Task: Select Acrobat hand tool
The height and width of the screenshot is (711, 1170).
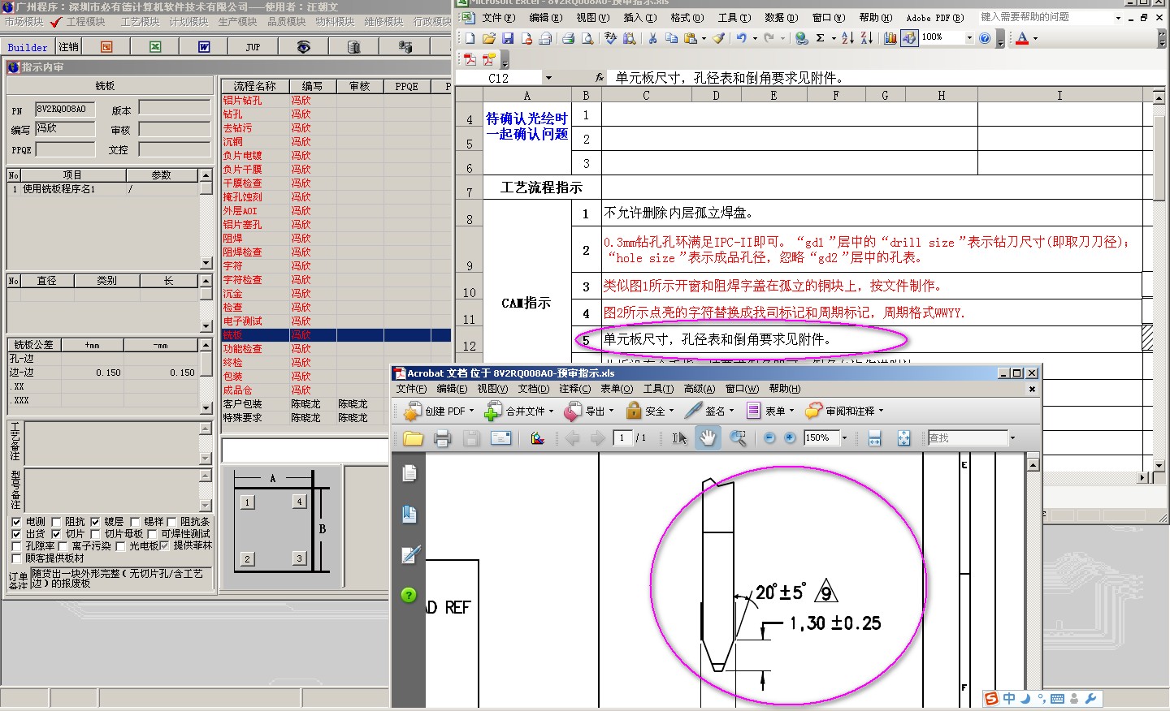Action: click(x=708, y=438)
